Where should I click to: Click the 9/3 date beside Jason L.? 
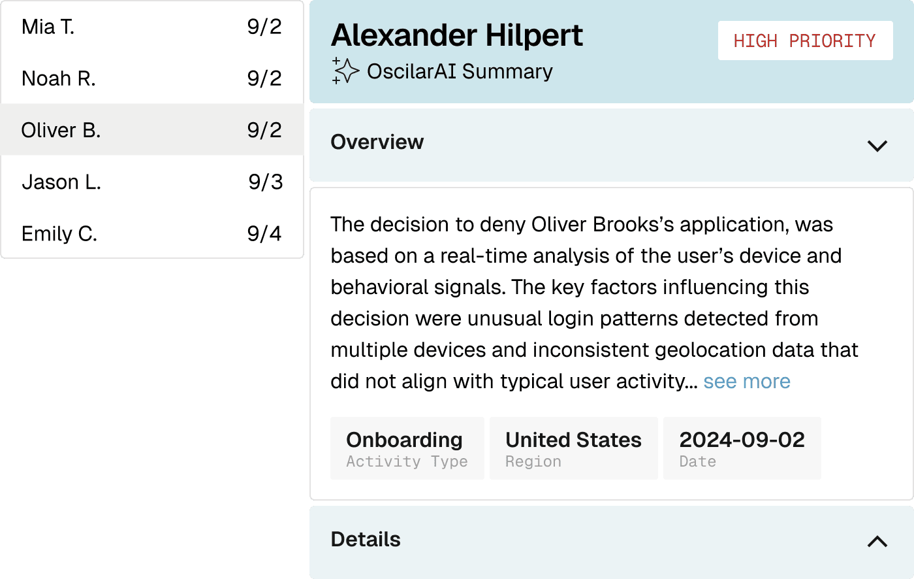pyautogui.click(x=266, y=182)
